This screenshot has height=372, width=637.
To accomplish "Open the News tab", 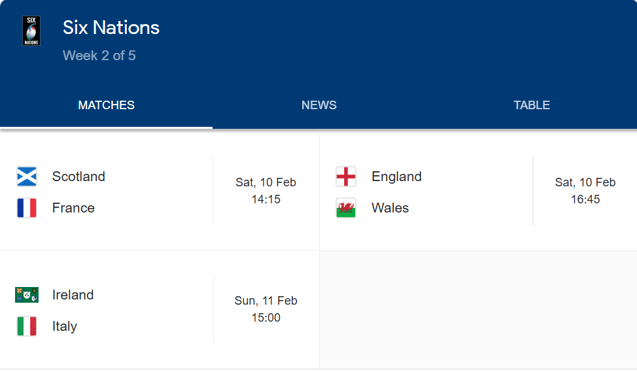I will pyautogui.click(x=319, y=105).
